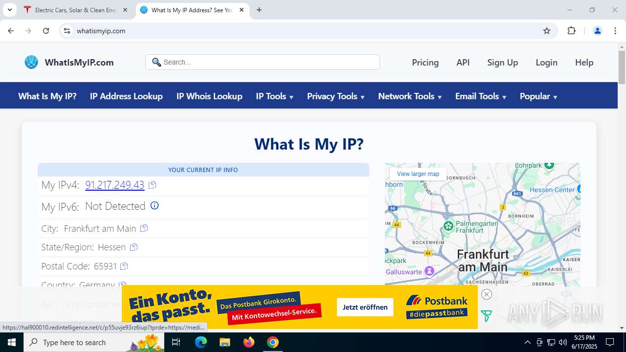Viewport: 626px width, 352px height.
Task: Open the Chrome three-dot menu
Action: click(615, 31)
